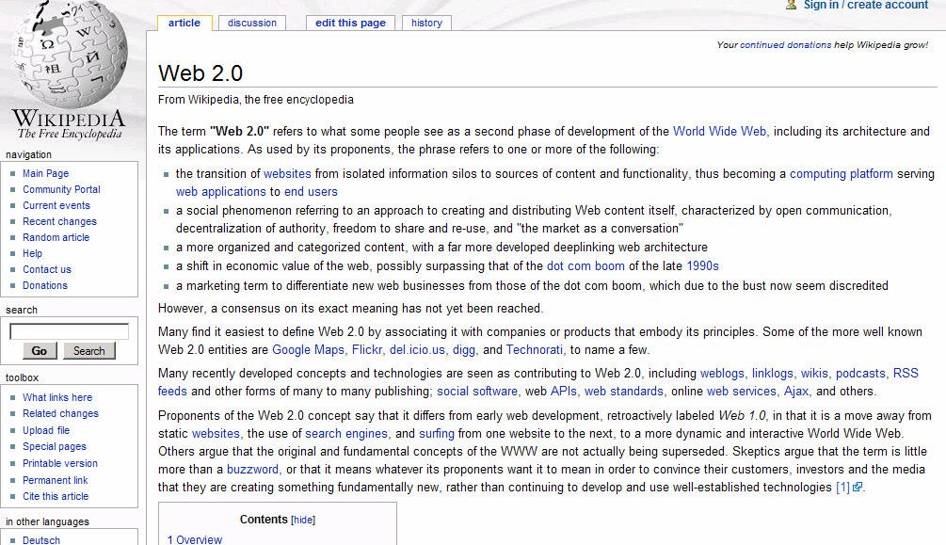The height and width of the screenshot is (545, 946).
Task: Click the Go button
Action: [x=40, y=351]
